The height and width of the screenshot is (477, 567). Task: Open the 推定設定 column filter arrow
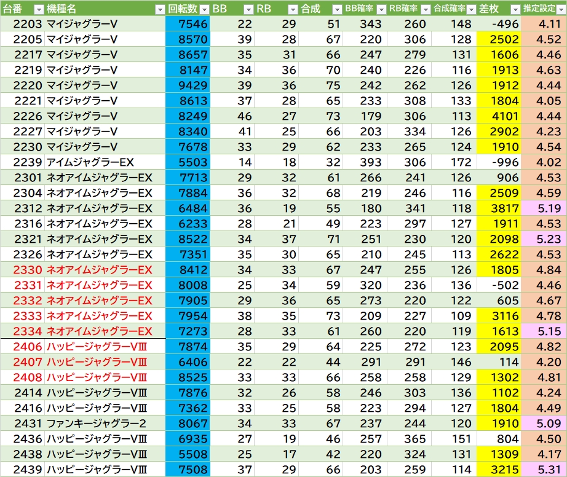560,9
